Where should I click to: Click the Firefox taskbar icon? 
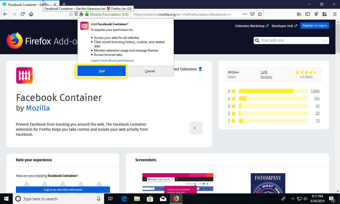click(x=176, y=199)
